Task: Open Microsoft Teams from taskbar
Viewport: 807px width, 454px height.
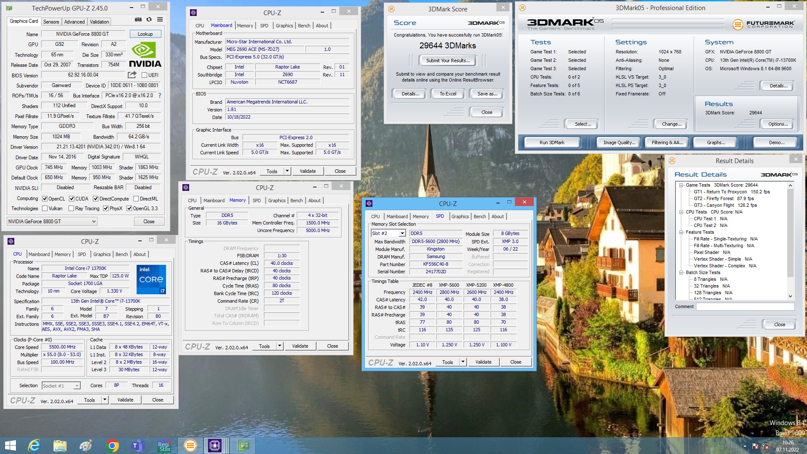Action: click(x=137, y=446)
